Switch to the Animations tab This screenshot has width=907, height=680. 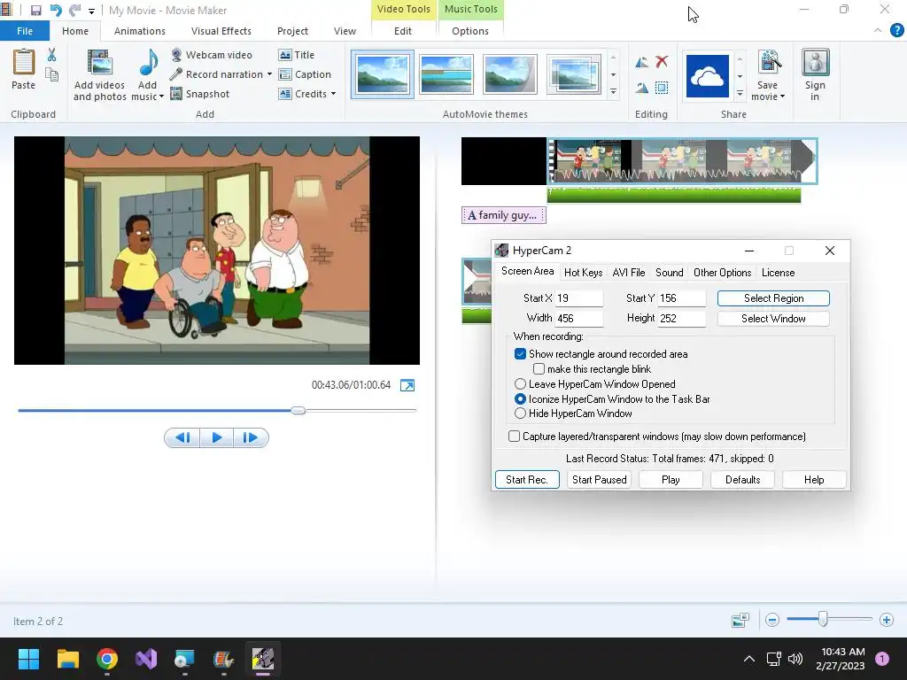point(139,31)
